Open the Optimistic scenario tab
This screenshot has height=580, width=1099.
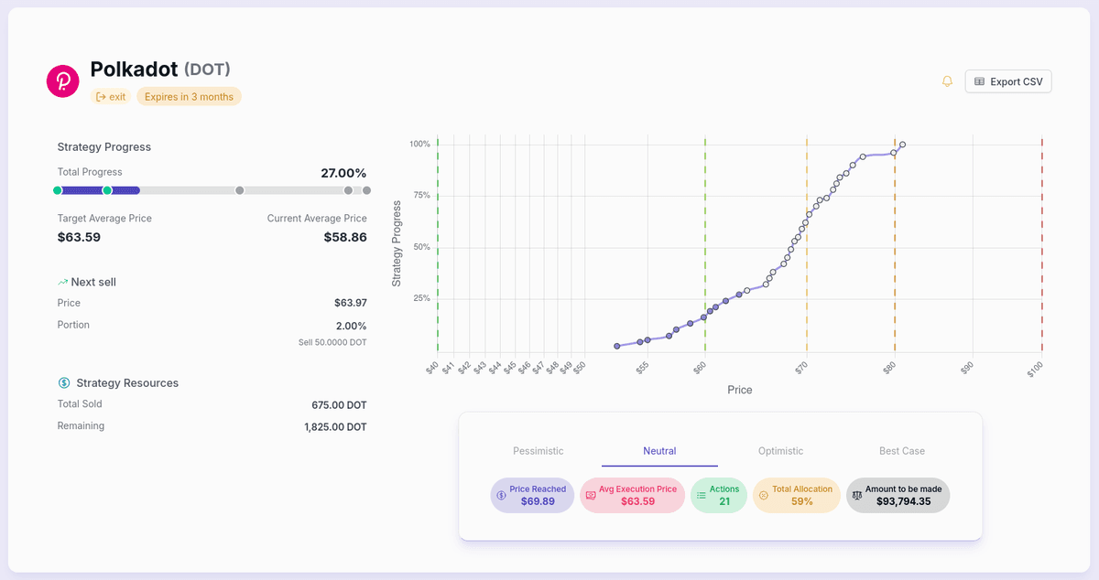pyautogui.click(x=780, y=451)
